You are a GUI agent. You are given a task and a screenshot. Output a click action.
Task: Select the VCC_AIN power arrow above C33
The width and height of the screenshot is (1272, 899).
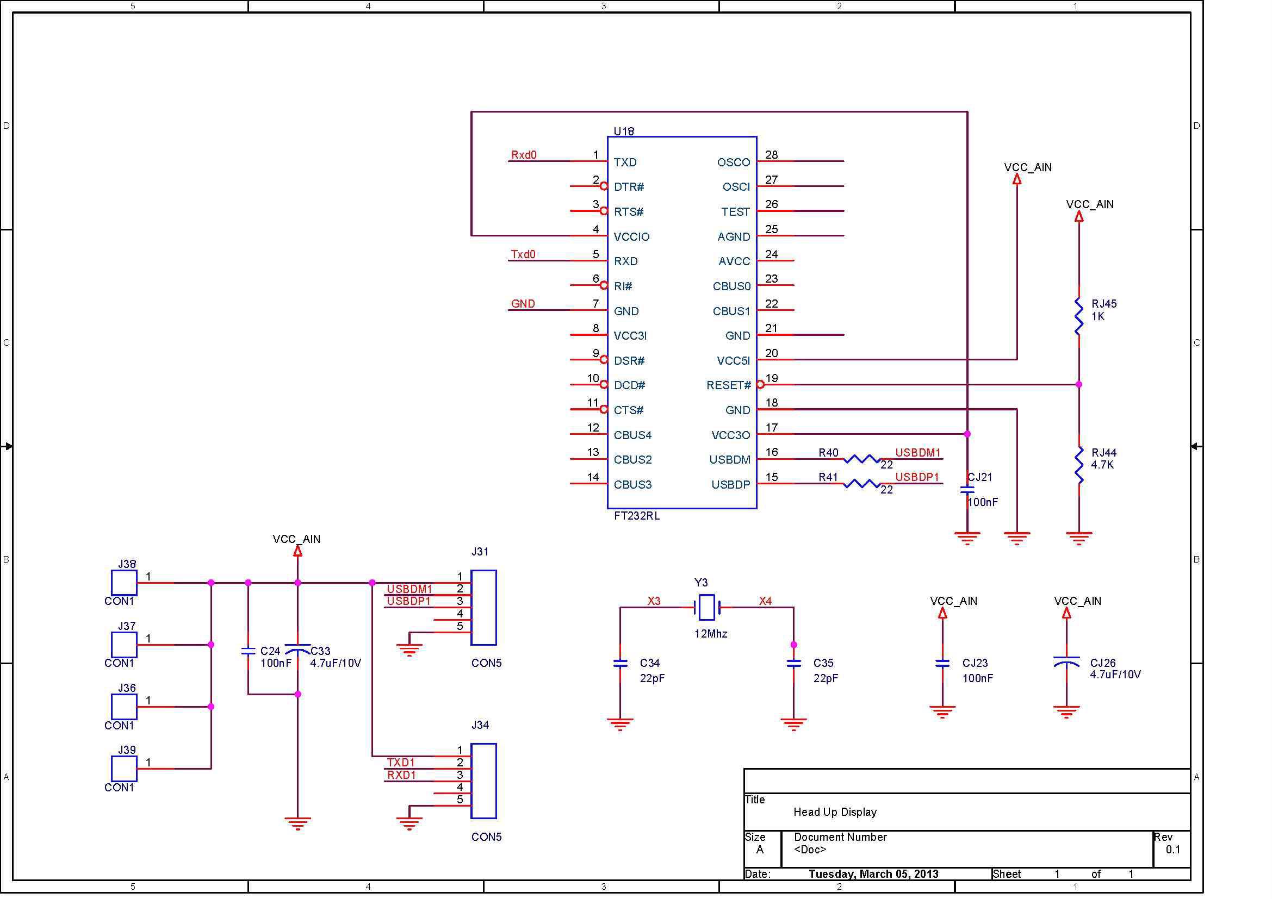pos(297,551)
